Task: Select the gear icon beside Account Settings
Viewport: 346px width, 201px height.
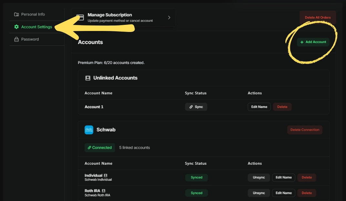Action: point(16,27)
